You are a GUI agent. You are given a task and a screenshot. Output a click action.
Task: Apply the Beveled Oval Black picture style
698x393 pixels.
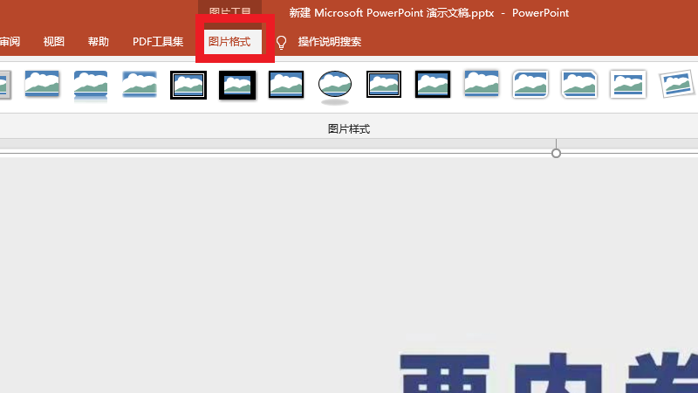tap(334, 85)
